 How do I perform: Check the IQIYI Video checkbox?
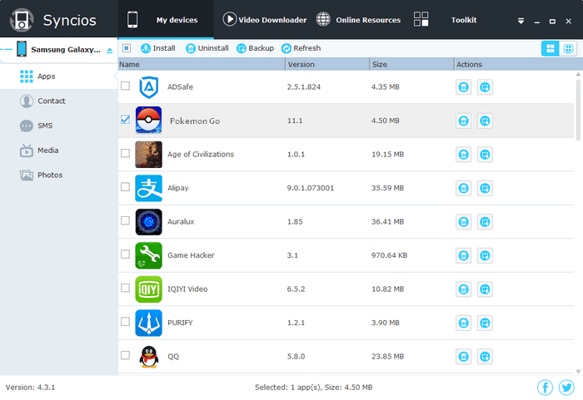(x=125, y=288)
